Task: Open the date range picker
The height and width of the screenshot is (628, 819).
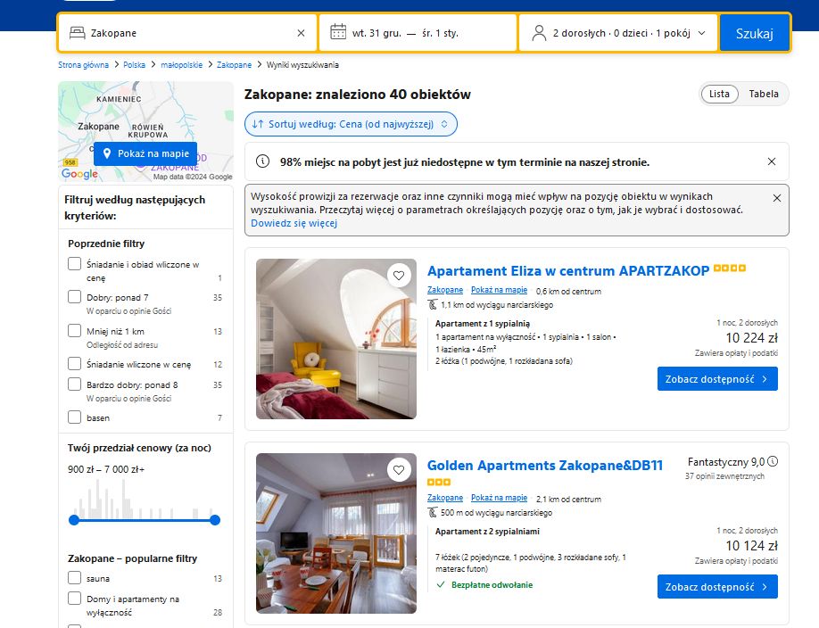Action: pyautogui.click(x=418, y=33)
